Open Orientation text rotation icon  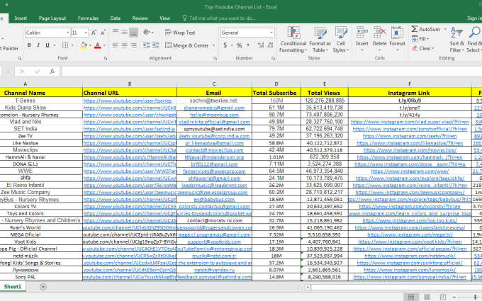tap(147, 33)
